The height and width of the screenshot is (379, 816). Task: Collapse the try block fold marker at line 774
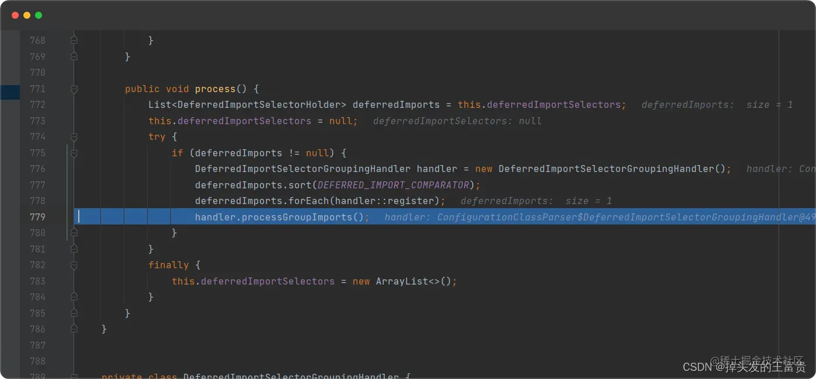tap(74, 137)
